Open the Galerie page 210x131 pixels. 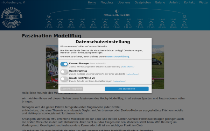coord(160,2)
